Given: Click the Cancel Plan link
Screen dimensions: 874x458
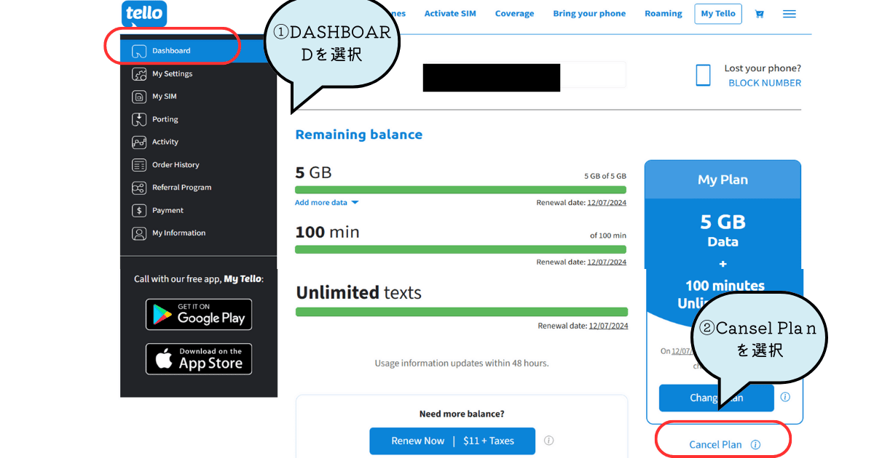Looking at the screenshot, I should click(715, 445).
